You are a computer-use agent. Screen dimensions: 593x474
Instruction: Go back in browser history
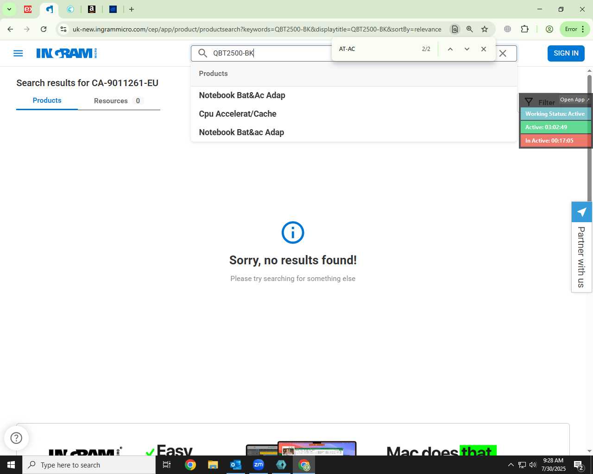[x=10, y=29]
